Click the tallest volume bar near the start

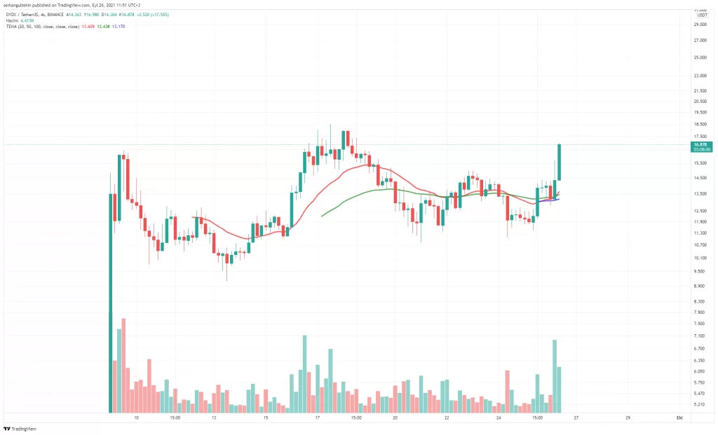click(123, 364)
